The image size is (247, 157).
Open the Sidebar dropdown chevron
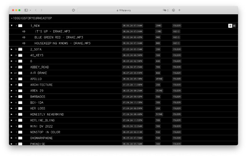tap(30, 10)
